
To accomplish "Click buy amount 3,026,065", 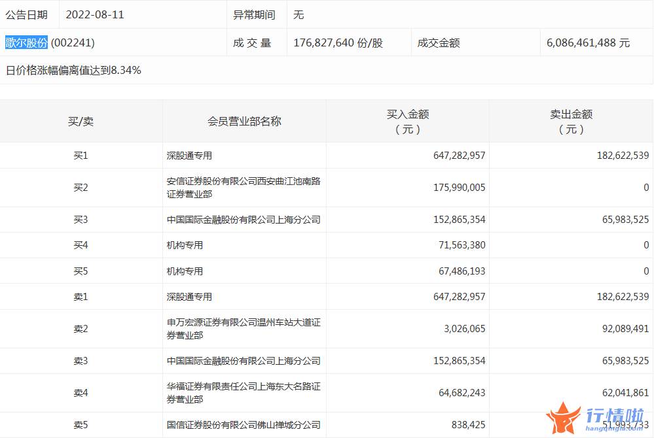I will (464, 328).
